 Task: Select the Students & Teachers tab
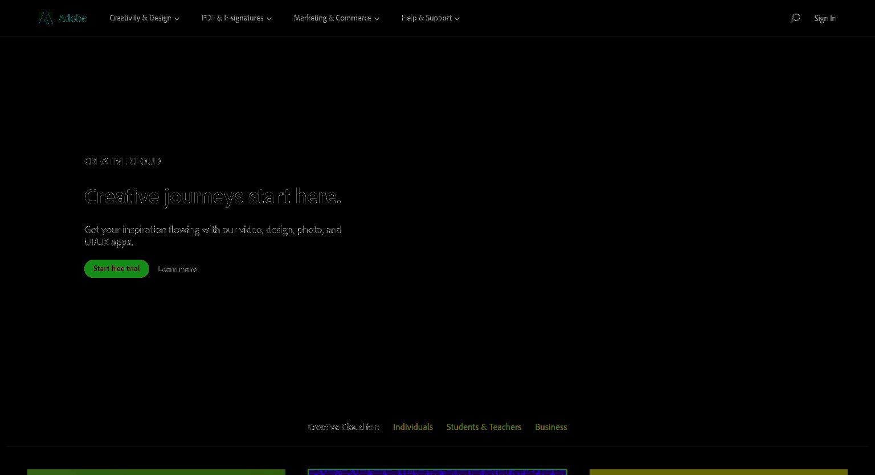[484, 427]
